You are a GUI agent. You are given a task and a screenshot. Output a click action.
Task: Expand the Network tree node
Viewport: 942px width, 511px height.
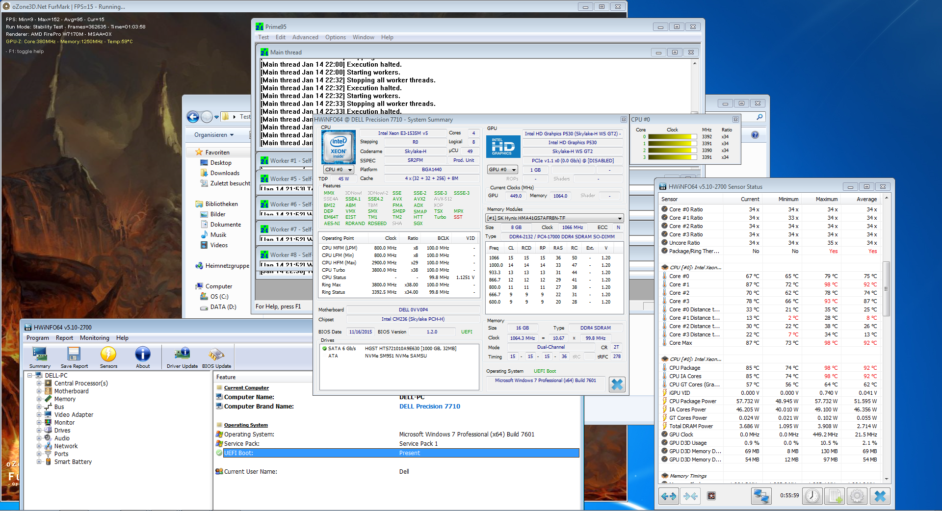click(x=39, y=446)
